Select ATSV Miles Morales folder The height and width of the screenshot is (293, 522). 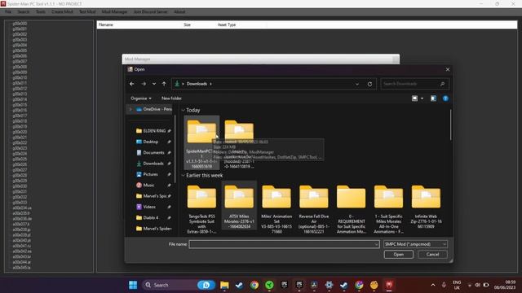coord(239,206)
